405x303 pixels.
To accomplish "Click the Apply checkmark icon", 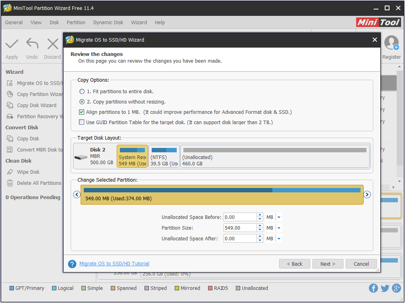I will pyautogui.click(x=12, y=44).
